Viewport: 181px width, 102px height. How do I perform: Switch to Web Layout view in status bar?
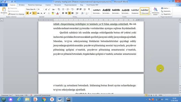pos(151,95)
